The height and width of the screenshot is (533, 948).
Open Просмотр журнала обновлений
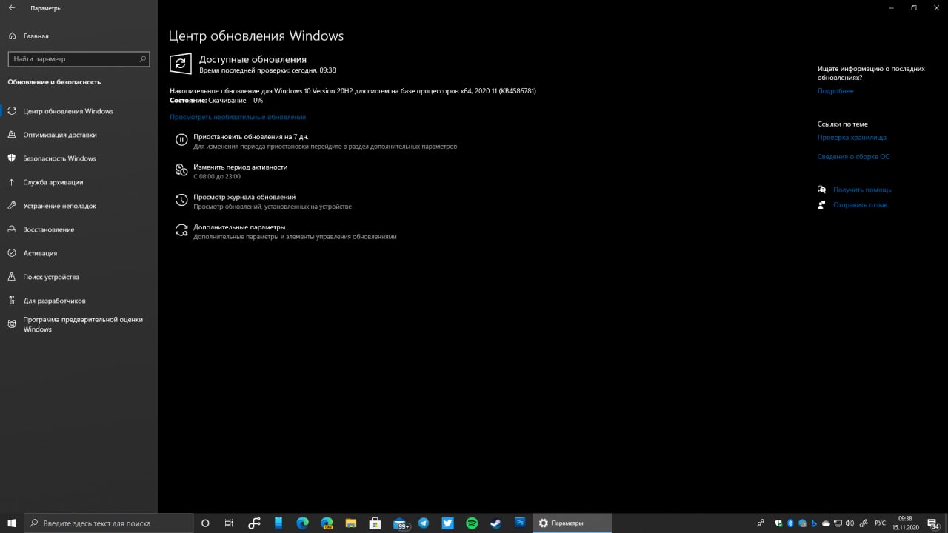[263, 201]
